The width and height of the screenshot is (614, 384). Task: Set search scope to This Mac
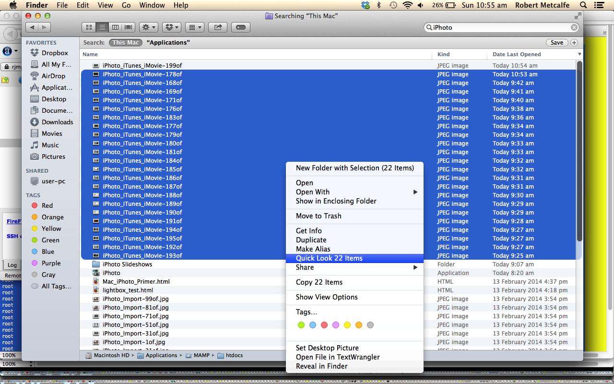126,43
